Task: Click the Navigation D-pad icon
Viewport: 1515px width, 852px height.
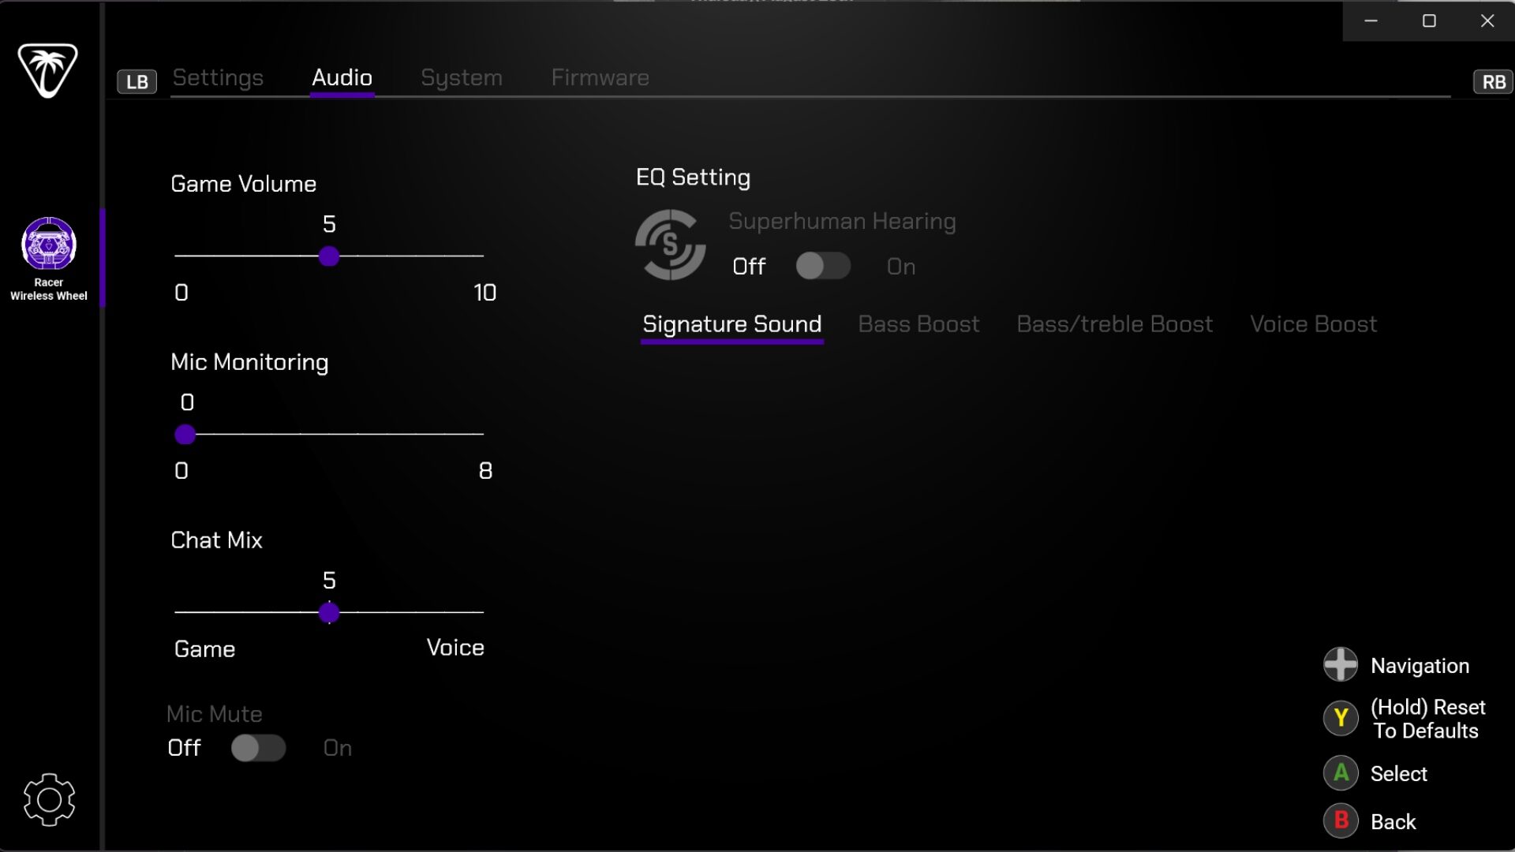Action: (1341, 665)
